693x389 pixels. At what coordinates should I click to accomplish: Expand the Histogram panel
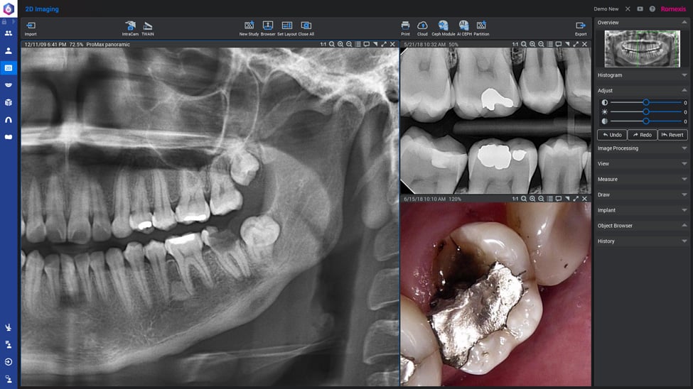pos(641,75)
